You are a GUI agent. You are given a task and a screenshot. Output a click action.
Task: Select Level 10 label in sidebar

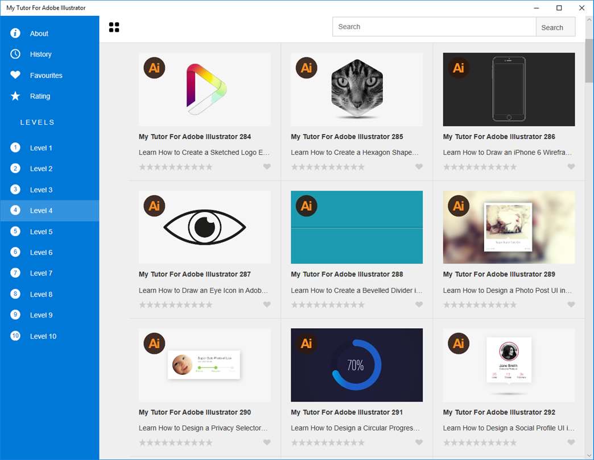coord(43,336)
